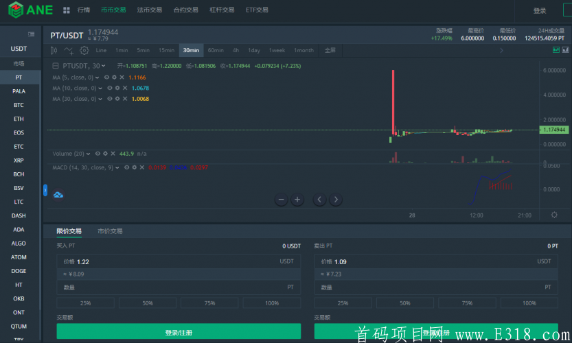Screen dimensions: 572x343
Task: Toggle visibility of Volume indicator
Action: [98, 154]
